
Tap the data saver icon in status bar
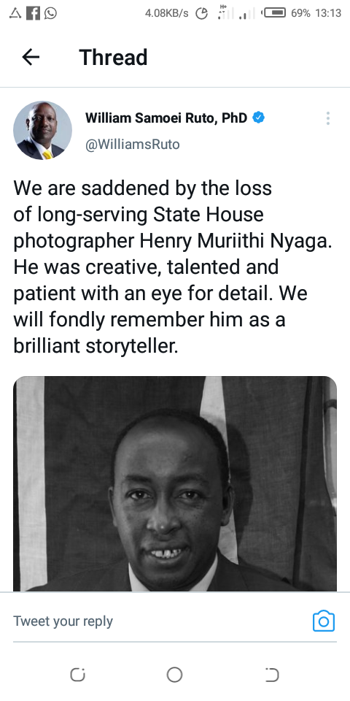[x=202, y=13]
